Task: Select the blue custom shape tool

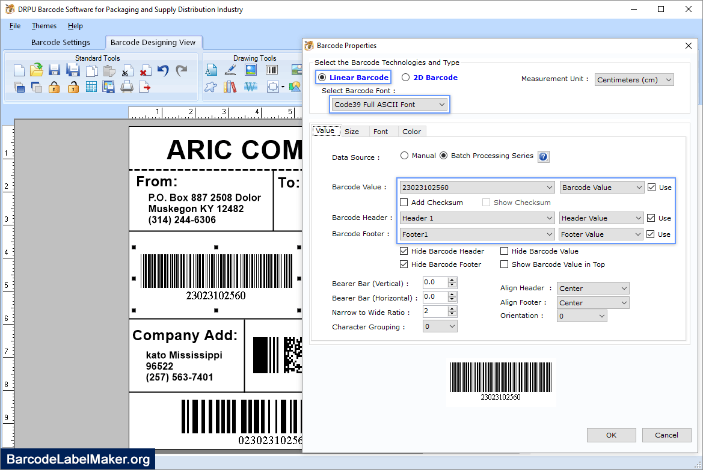Action: pos(210,87)
